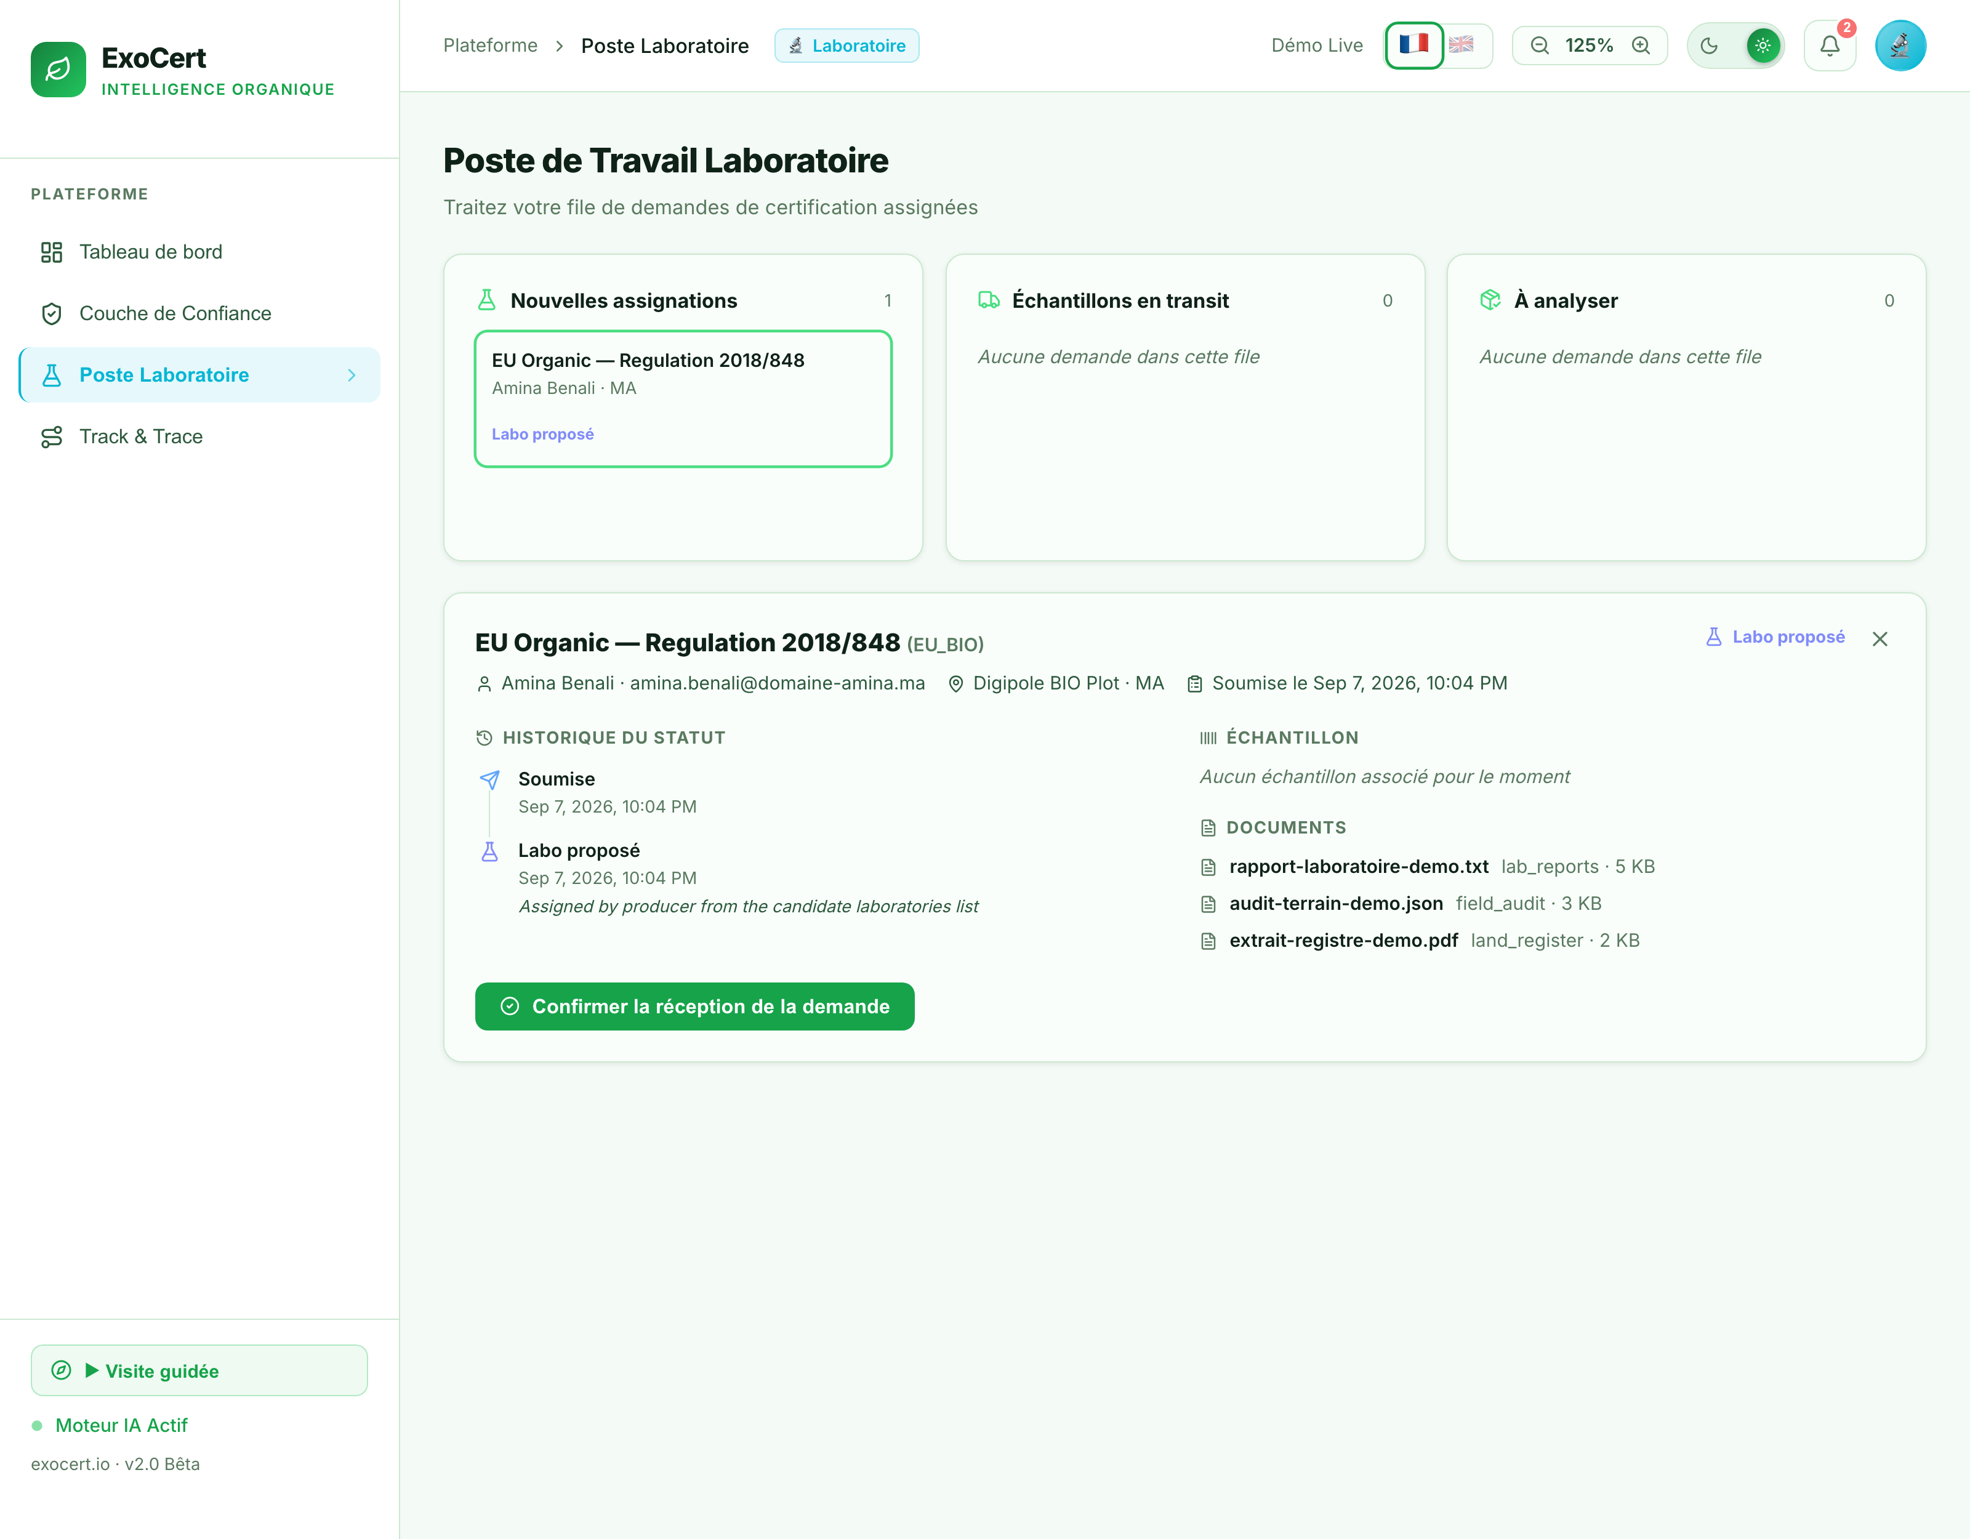
Task: Open extrait-registre-demo.pdf document
Action: pos(1343,941)
